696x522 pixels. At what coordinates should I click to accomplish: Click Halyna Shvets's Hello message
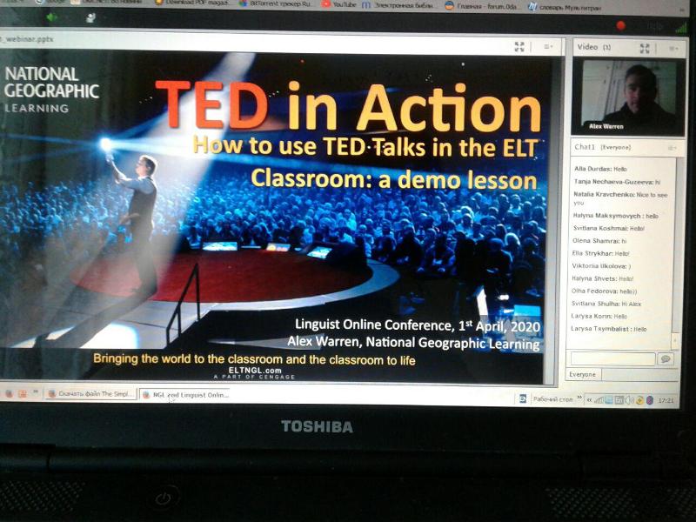602,278
